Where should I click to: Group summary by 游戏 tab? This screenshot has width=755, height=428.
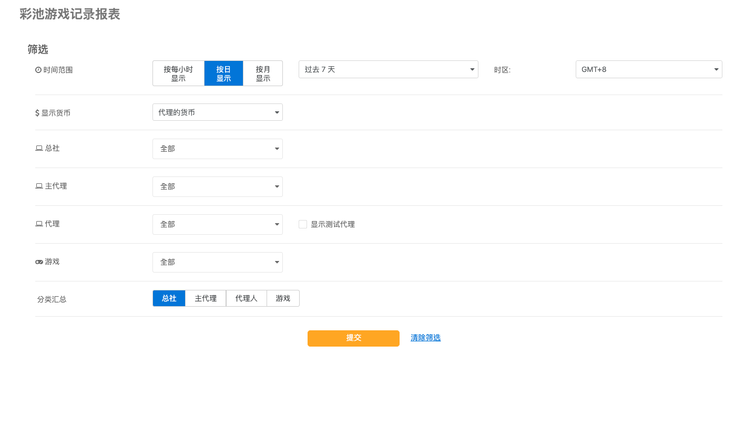click(283, 298)
